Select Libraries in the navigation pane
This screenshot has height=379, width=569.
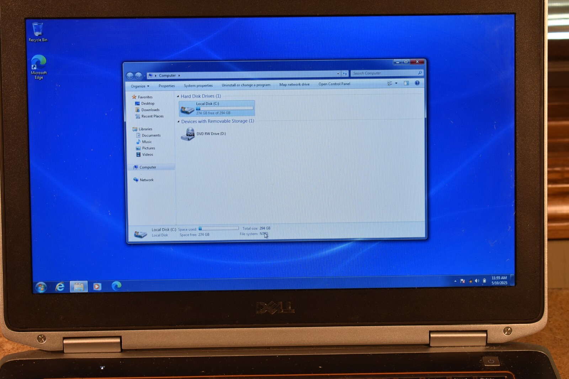pyautogui.click(x=145, y=129)
